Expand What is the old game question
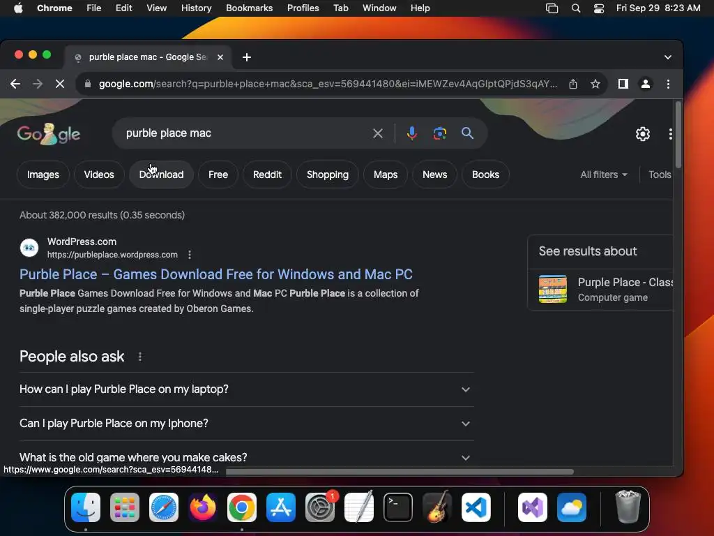This screenshot has width=714, height=536. (246, 457)
